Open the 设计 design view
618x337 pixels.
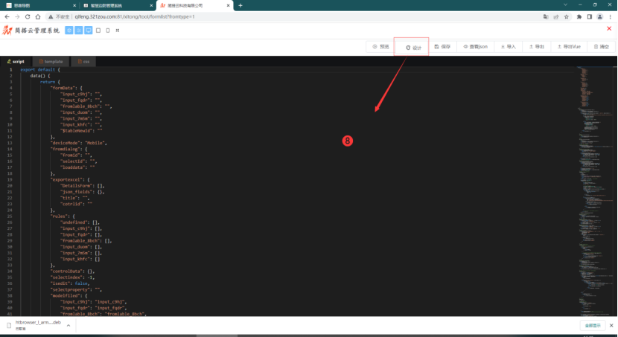pos(413,47)
